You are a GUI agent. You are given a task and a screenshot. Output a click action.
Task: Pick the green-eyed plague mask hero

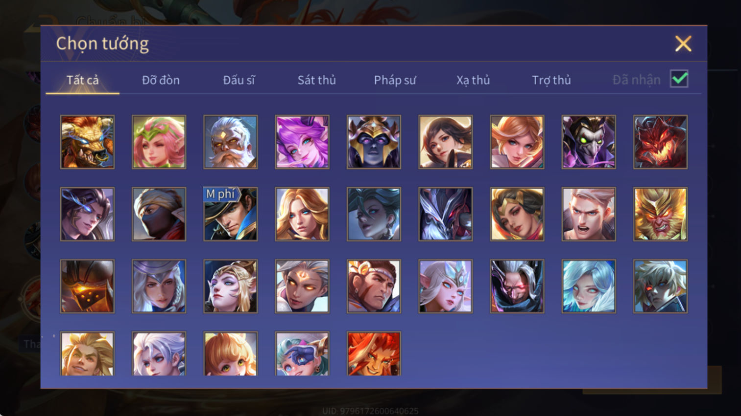coord(589,142)
